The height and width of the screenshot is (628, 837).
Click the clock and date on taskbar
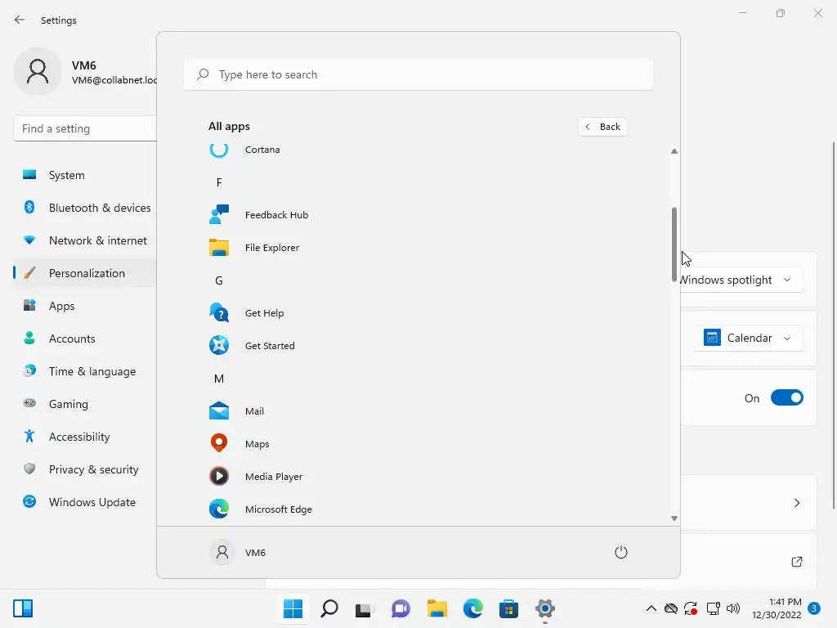pos(777,608)
